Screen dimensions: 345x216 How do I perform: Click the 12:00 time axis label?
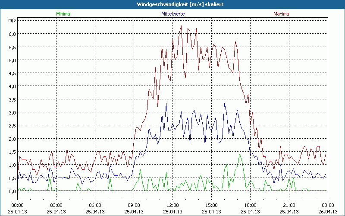pos(173,206)
